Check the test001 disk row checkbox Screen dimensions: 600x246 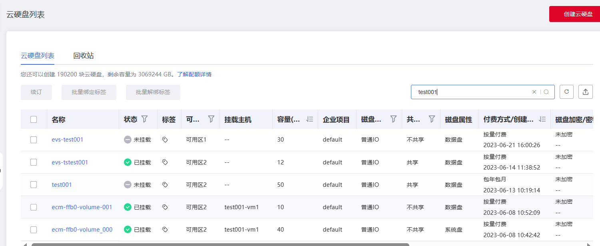[x=34, y=184]
